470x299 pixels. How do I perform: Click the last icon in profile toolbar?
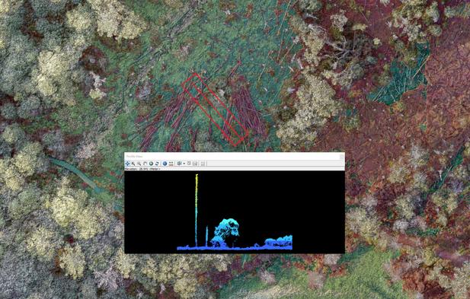[203, 164]
